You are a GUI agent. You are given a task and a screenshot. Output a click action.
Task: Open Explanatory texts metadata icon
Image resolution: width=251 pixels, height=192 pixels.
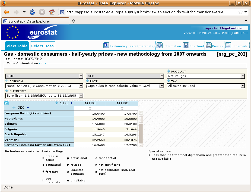(106, 46)
